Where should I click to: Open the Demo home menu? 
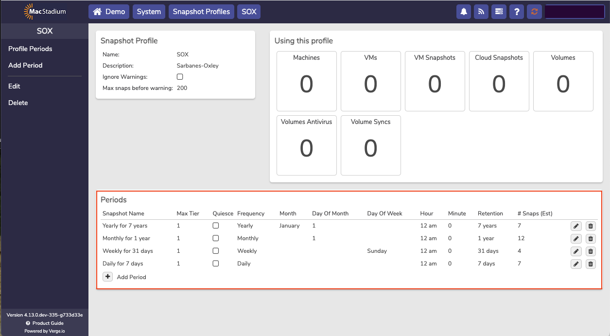pyautogui.click(x=108, y=12)
